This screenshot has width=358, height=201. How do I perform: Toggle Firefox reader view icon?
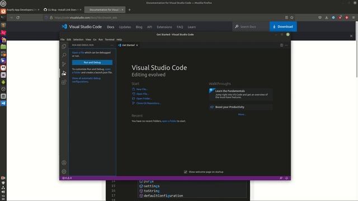click(x=286, y=17)
